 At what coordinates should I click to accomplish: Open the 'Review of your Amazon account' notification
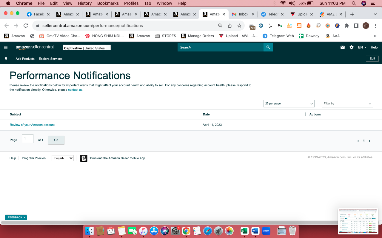click(32, 125)
